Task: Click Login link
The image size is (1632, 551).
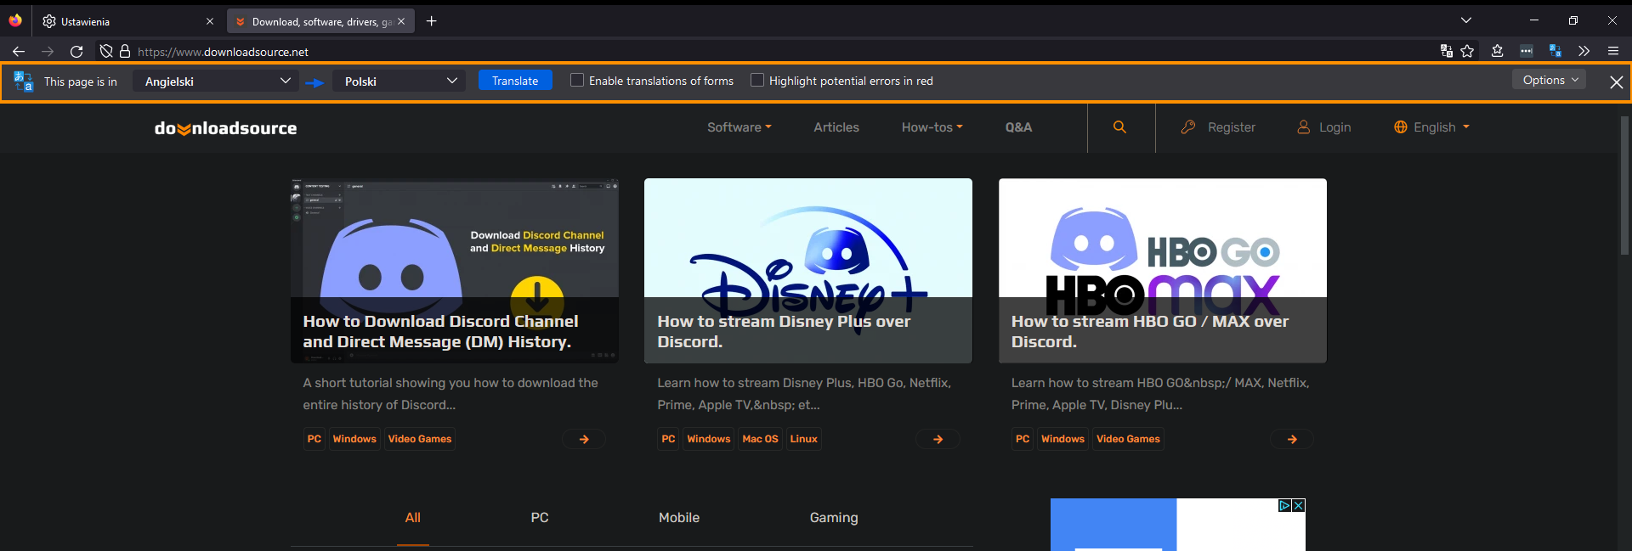Action: click(x=1323, y=127)
